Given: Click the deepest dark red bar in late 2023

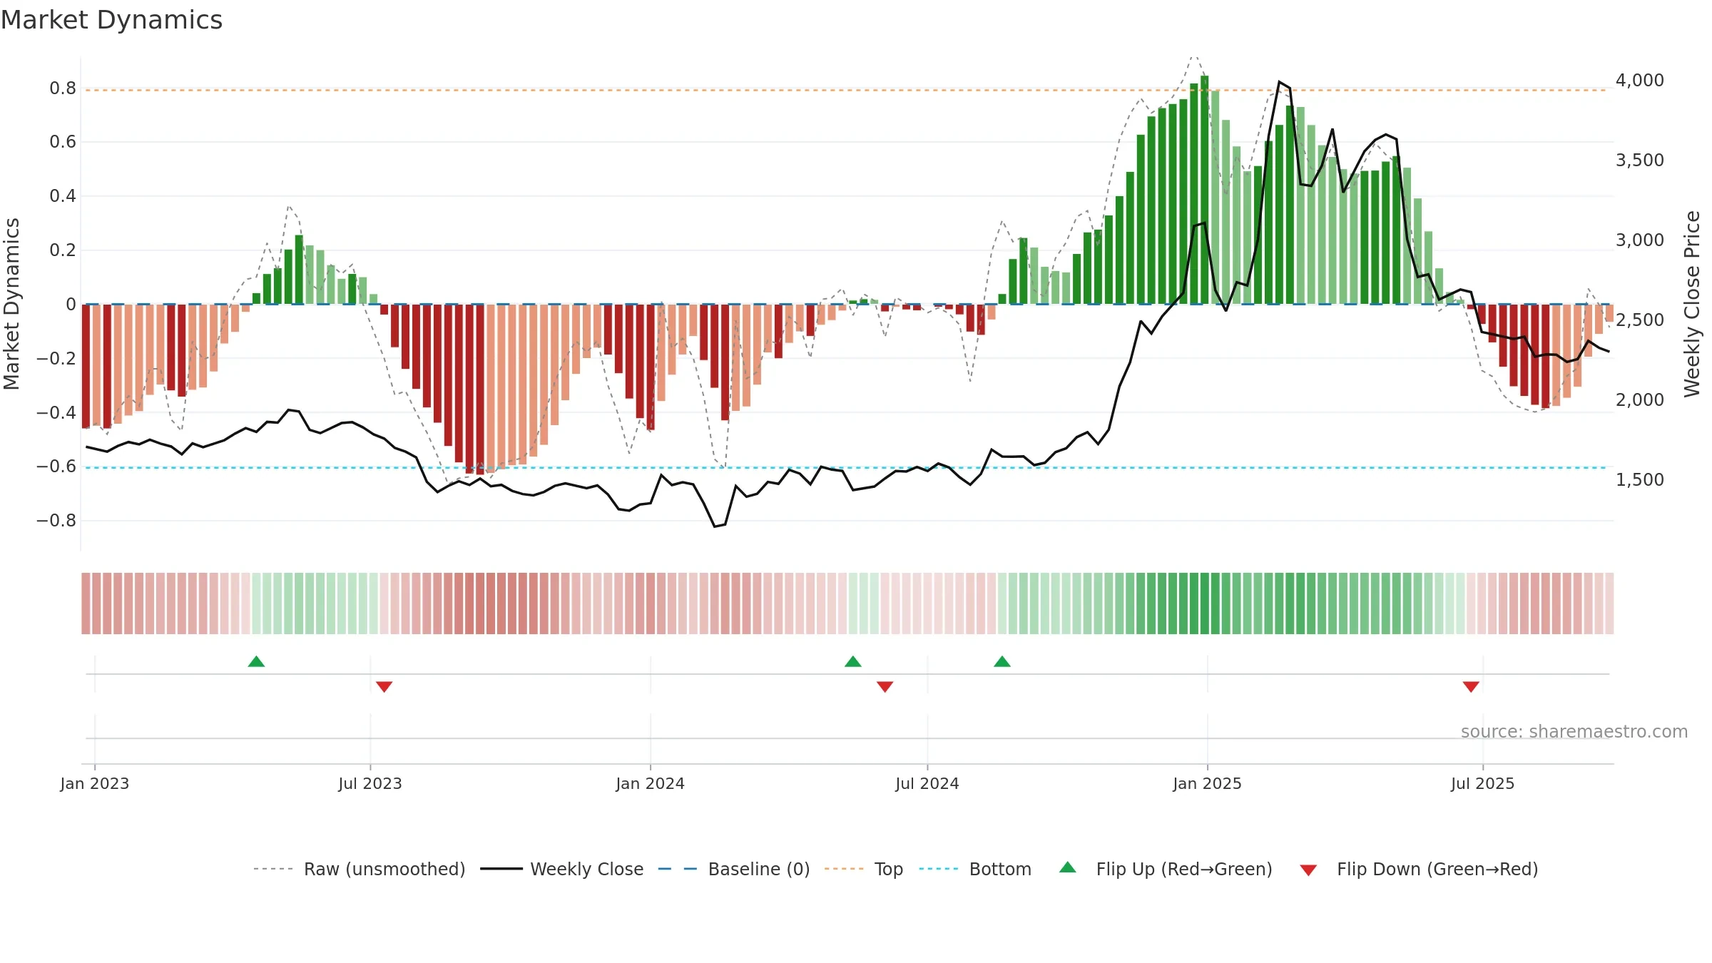Looking at the screenshot, I should (480, 389).
